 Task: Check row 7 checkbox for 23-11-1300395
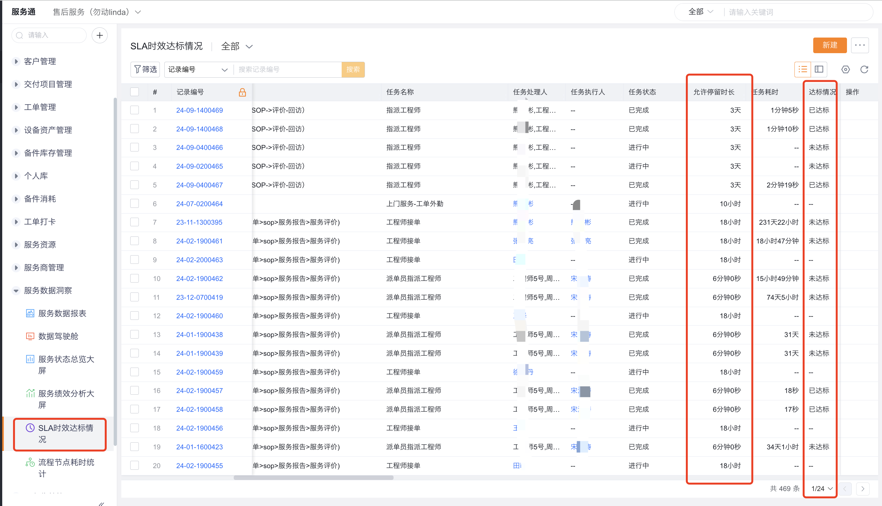(135, 222)
